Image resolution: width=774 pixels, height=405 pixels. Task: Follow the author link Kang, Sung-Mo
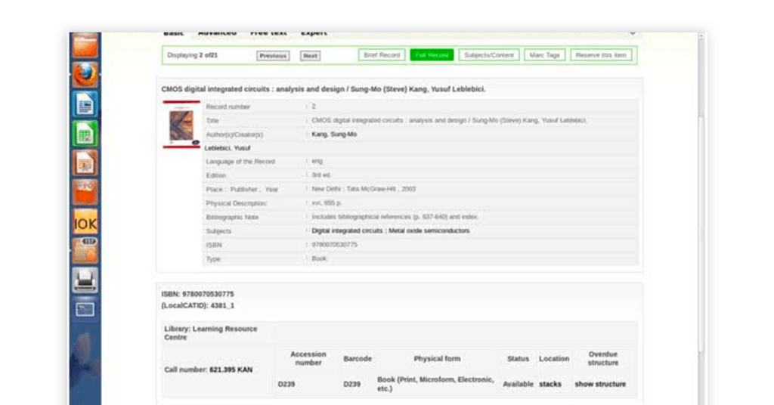[x=334, y=134]
